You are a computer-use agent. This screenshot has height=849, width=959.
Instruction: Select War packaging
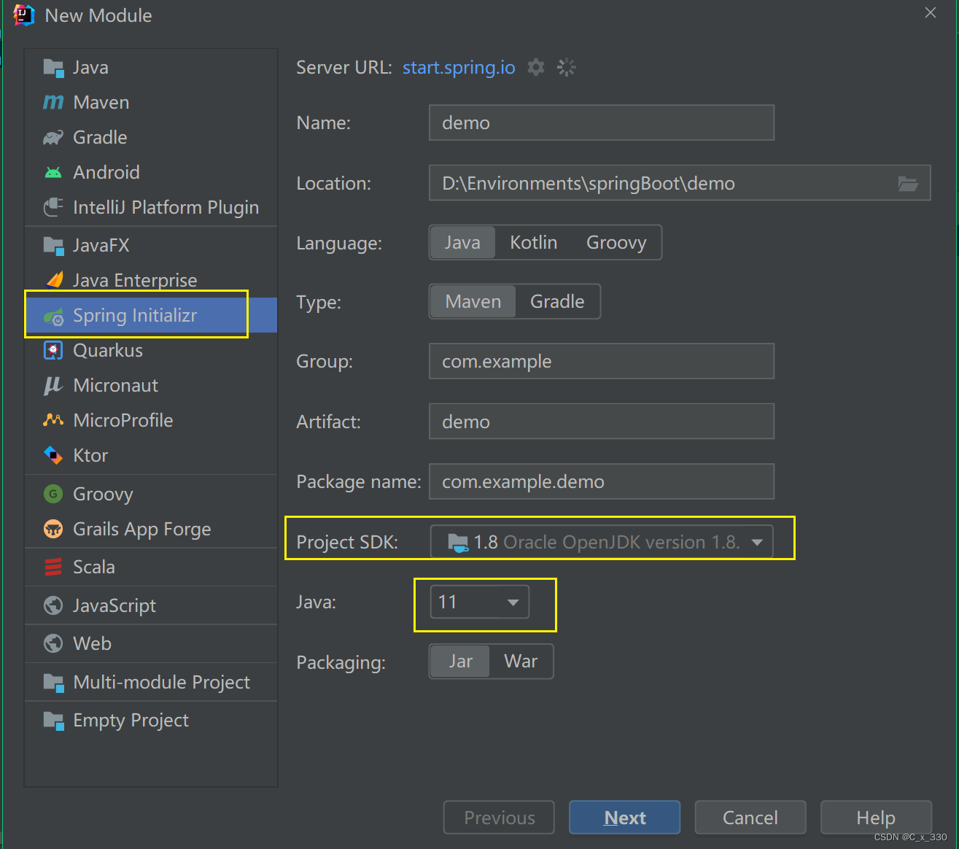coord(521,661)
